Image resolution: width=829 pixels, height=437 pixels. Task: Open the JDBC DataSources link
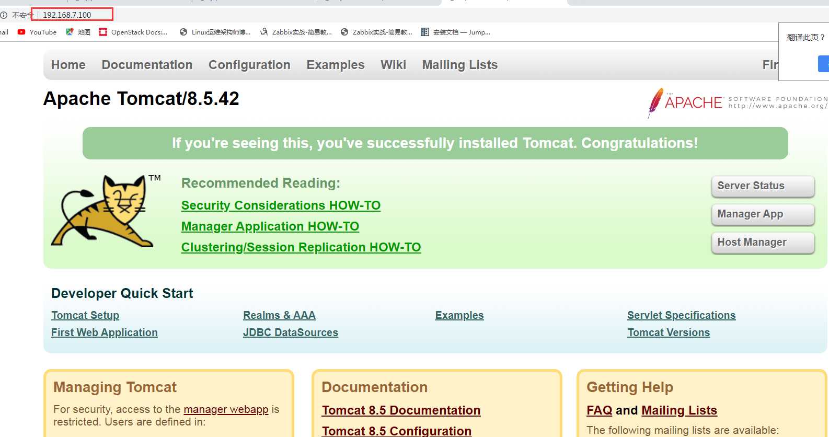[291, 332]
